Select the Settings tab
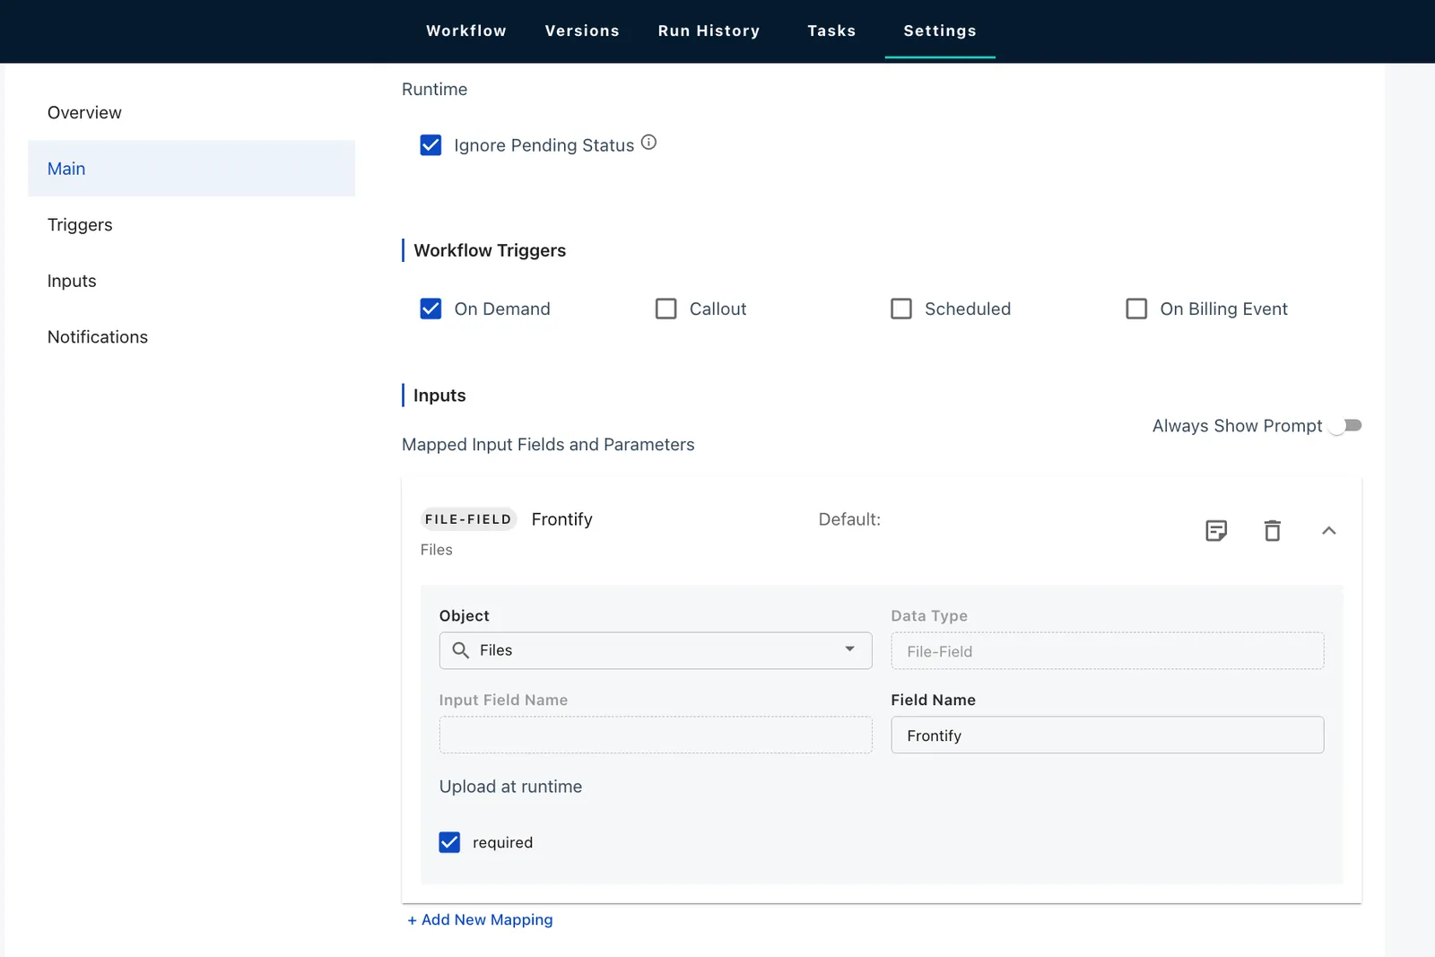Viewport: 1435px width, 957px height. click(940, 30)
